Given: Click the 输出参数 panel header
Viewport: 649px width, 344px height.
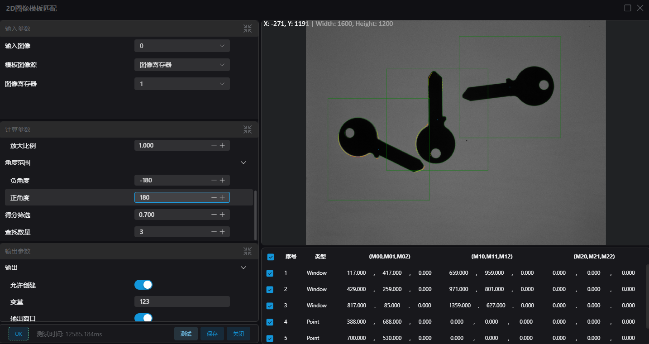Looking at the screenshot, I should coord(129,251).
